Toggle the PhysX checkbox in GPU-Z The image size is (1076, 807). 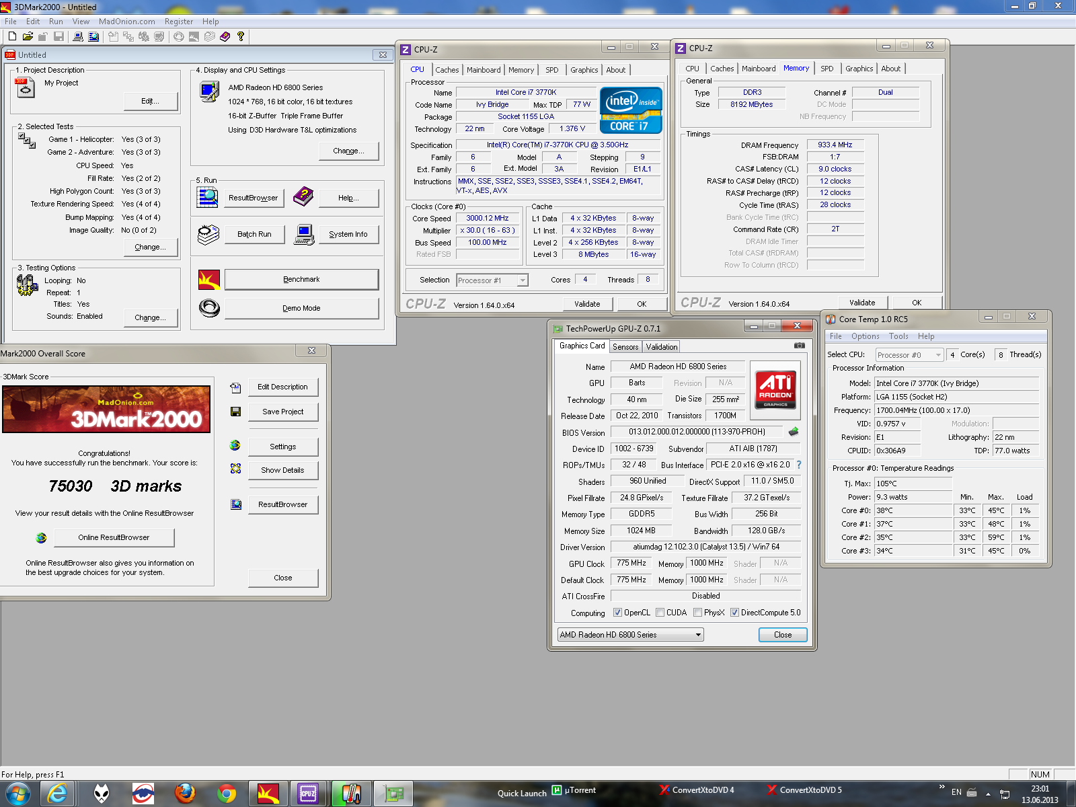[x=697, y=613]
